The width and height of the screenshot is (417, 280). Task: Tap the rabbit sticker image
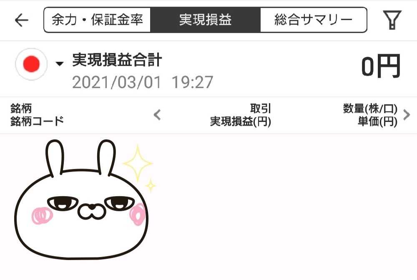click(x=81, y=199)
